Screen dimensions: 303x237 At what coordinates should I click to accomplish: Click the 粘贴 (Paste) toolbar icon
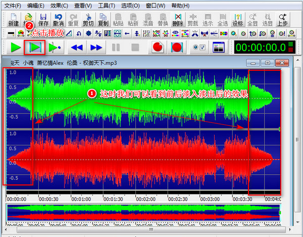(x=118, y=20)
